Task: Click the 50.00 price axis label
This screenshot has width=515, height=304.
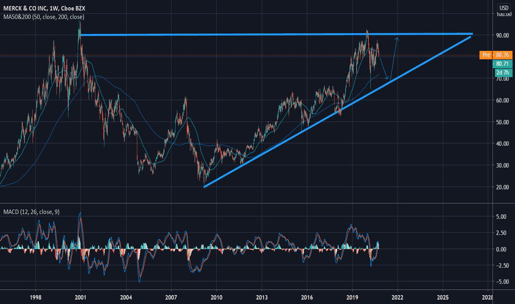Action: coord(502,122)
